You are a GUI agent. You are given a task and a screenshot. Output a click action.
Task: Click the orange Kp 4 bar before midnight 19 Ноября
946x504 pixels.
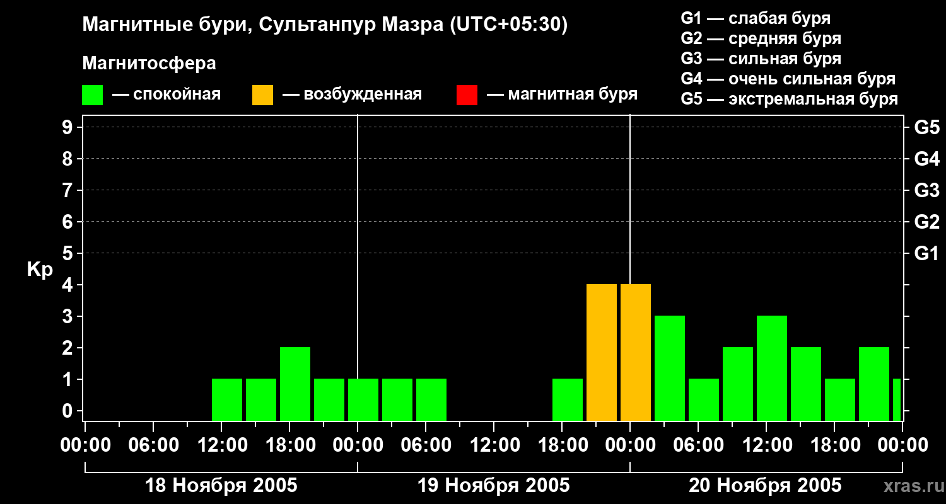point(602,353)
